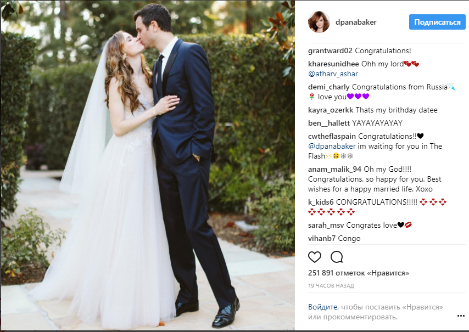This screenshot has width=469, height=332.
Task: Open the dpanabaker username in the header
Action: 356,22
